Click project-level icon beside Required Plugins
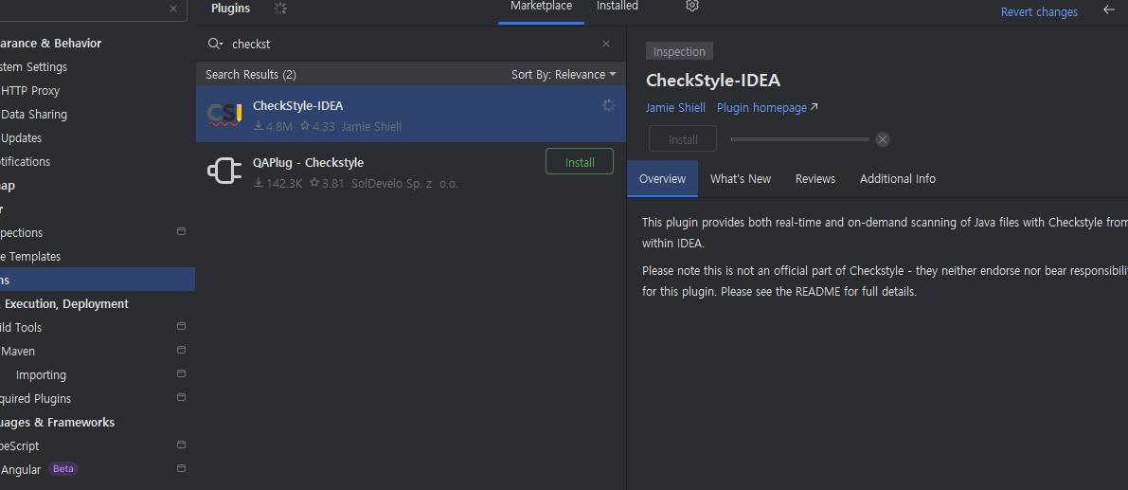Screen dimensions: 1128x490 tap(181, 398)
